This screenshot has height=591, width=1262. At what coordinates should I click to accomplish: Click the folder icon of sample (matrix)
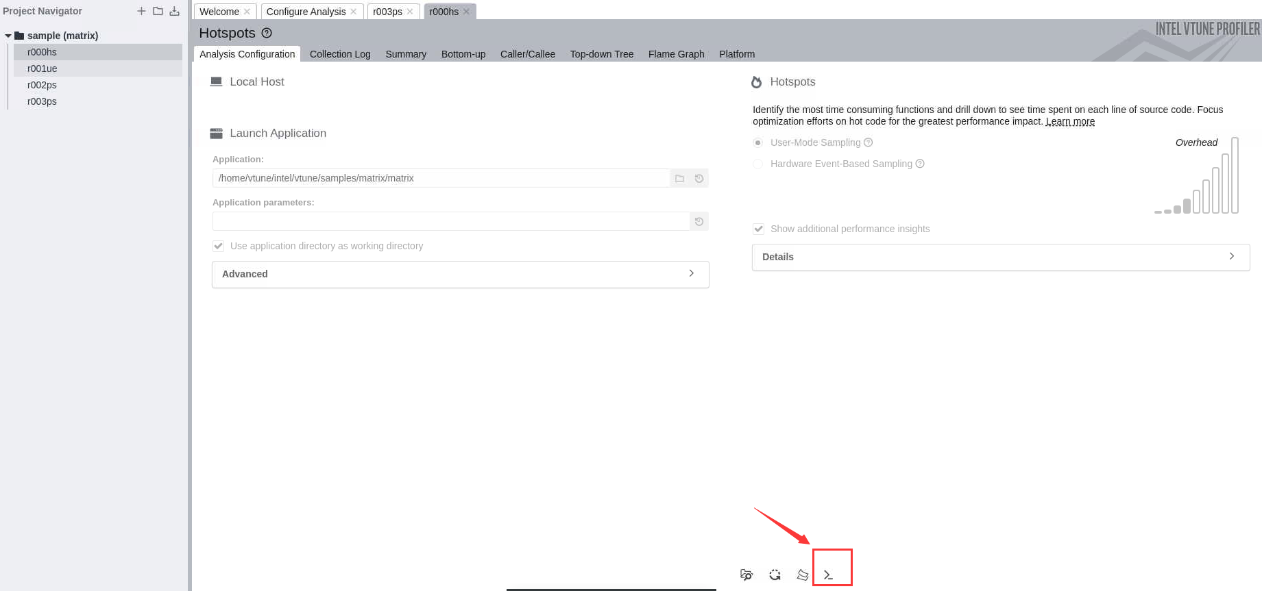(x=19, y=36)
